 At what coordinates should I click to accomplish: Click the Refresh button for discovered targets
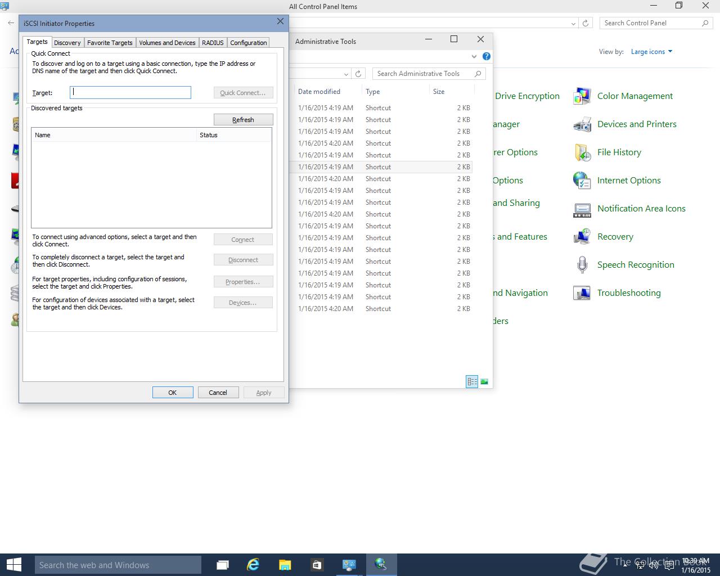[243, 120]
